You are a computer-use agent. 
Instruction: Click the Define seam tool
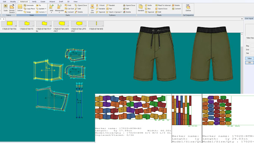click(20, 8)
